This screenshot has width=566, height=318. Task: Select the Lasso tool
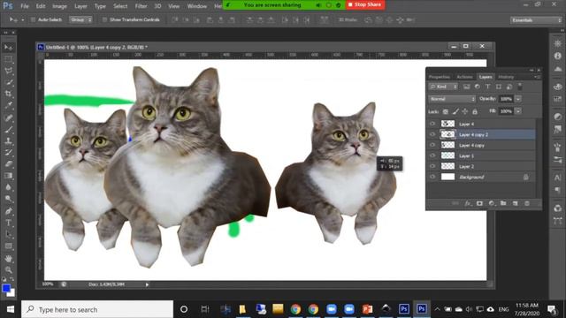click(x=8, y=71)
